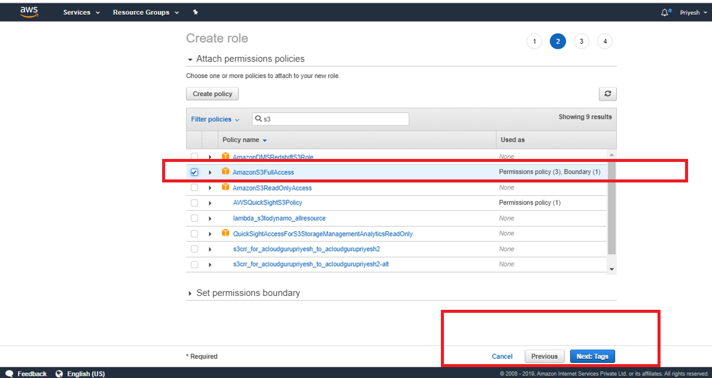Uncheck the AmazonS3FullAccess policy checkbox
Viewport: 712px width, 378px height.
(194, 172)
